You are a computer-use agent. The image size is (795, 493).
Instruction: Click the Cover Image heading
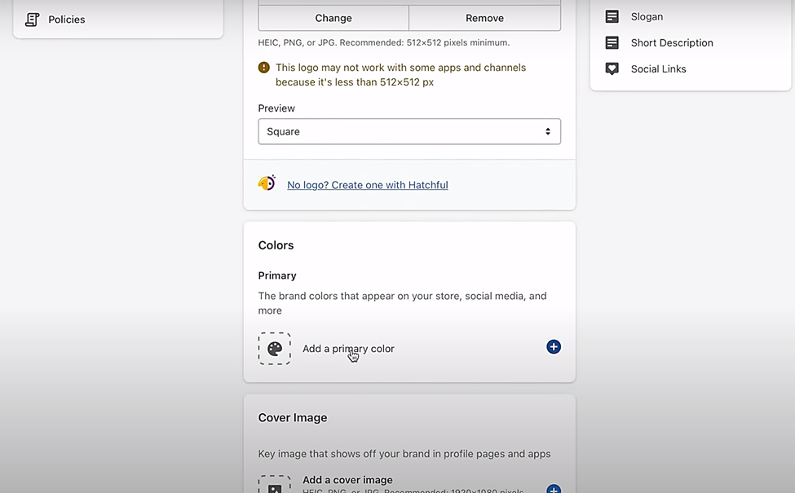pyautogui.click(x=293, y=418)
